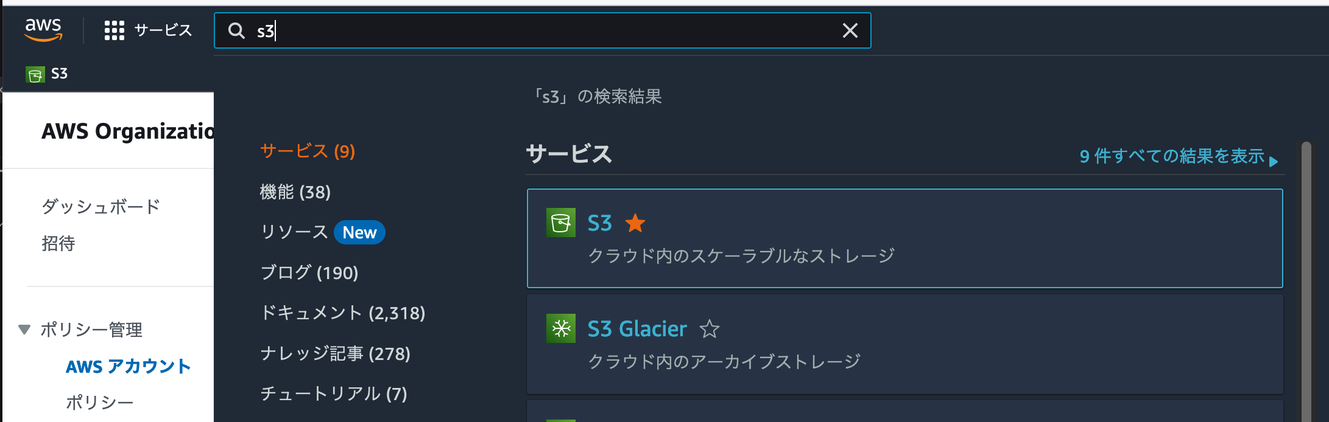Unfavorite S3 by clicking its orange star
This screenshot has width=1329, height=422.
[636, 223]
